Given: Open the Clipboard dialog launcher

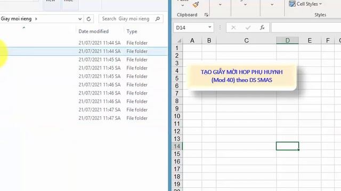Looking at the screenshot, I should (206, 15).
